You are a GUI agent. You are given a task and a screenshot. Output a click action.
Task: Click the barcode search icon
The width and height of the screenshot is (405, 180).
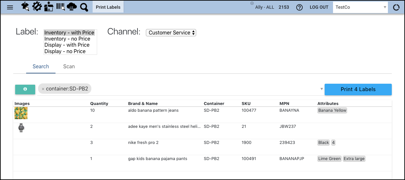click(60, 7)
